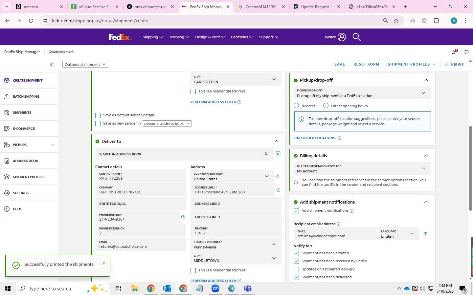Image resolution: width=473 pixels, height=295 pixels.
Task: Collapse the Billing details section
Action: [x=426, y=156]
